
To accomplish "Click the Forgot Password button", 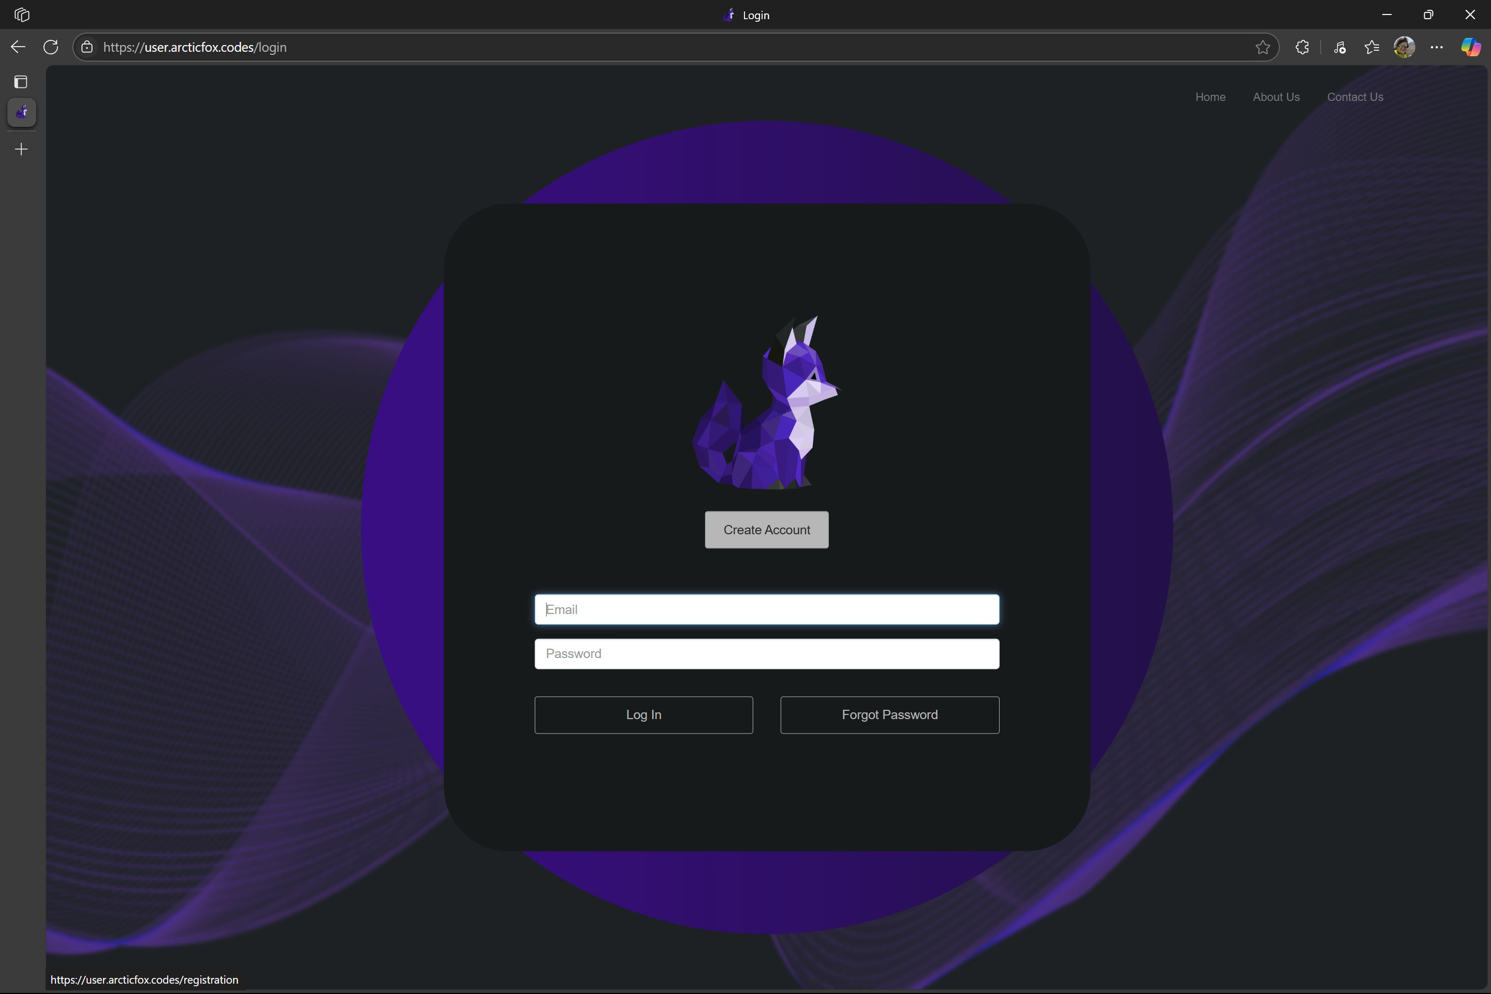I will (x=889, y=715).
